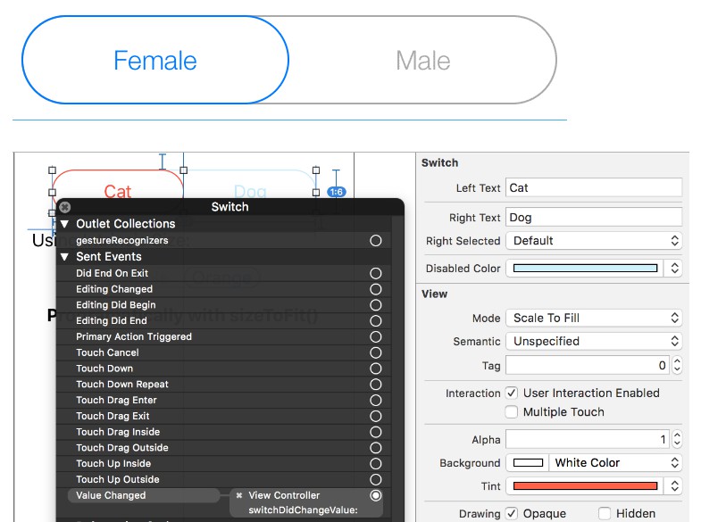701x522 pixels.
Task: Select the Female switch option
Action: click(x=155, y=61)
